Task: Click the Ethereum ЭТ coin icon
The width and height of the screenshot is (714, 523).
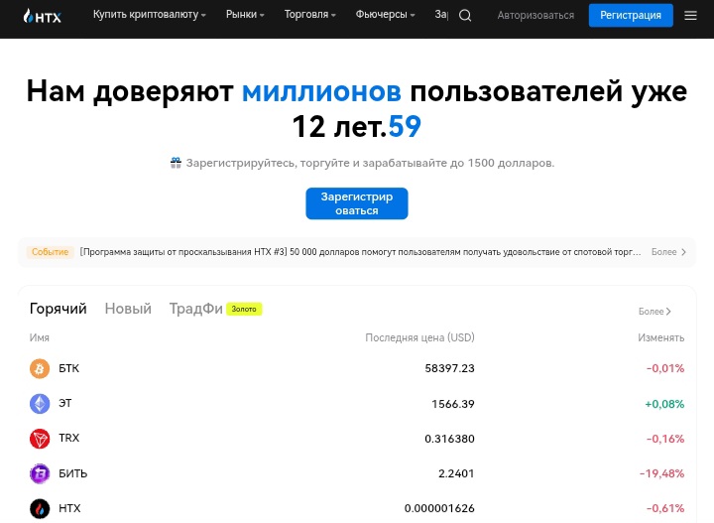Action: 40,404
